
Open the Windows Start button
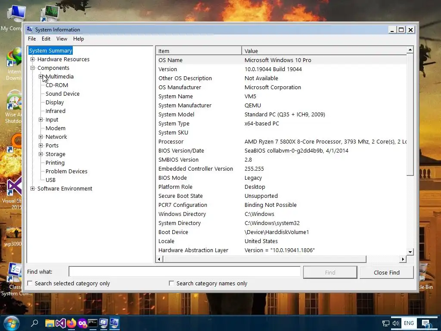(11, 323)
